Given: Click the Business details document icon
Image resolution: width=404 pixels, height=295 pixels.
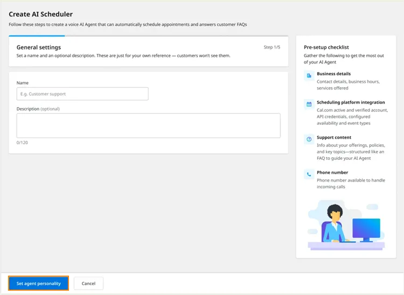Looking at the screenshot, I should 309,76.
